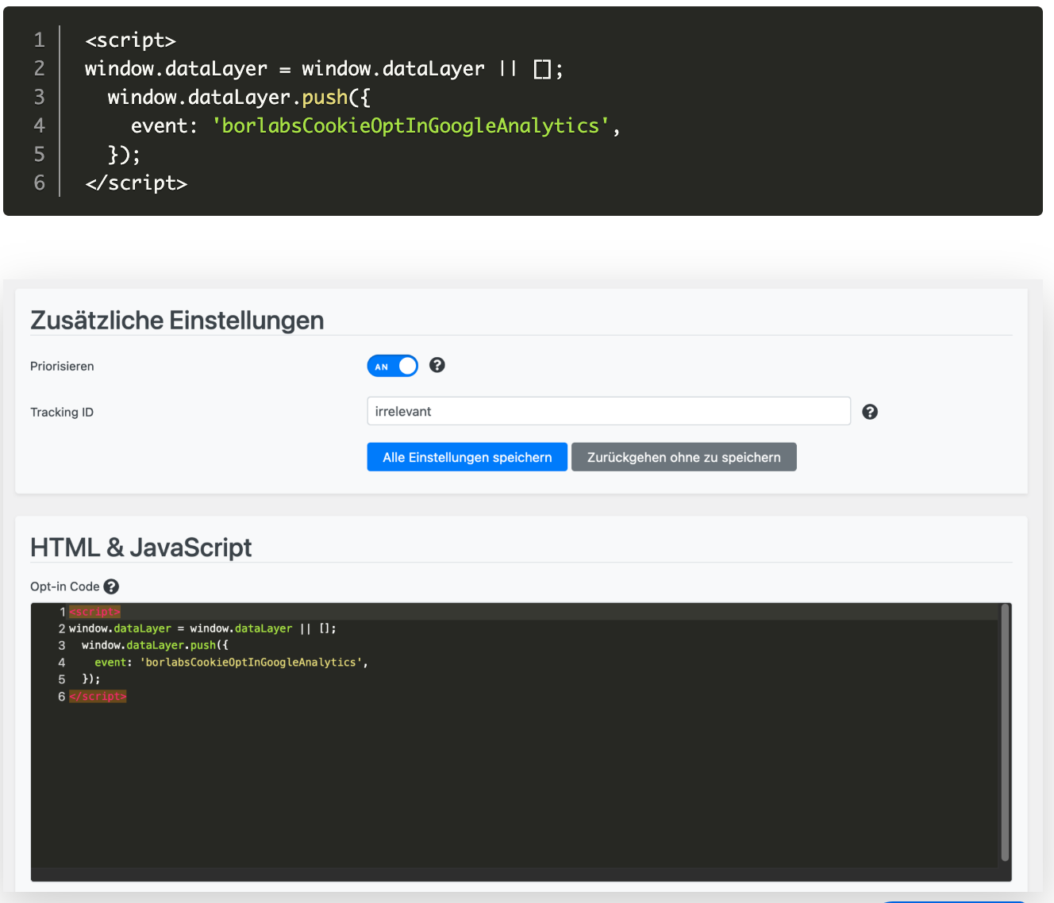The width and height of the screenshot is (1054, 903).
Task: Open help tooltip beside Tracking ID field
Action: pos(870,412)
